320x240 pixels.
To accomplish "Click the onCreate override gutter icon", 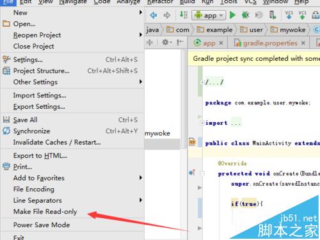I will tap(192, 172).
